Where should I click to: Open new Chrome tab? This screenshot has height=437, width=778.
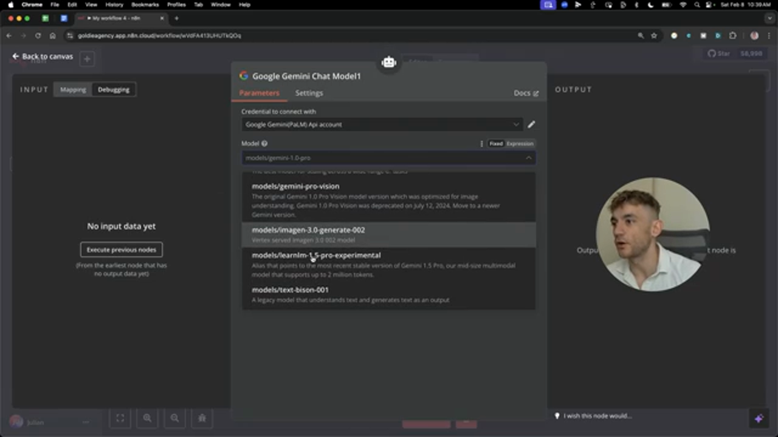pos(176,18)
